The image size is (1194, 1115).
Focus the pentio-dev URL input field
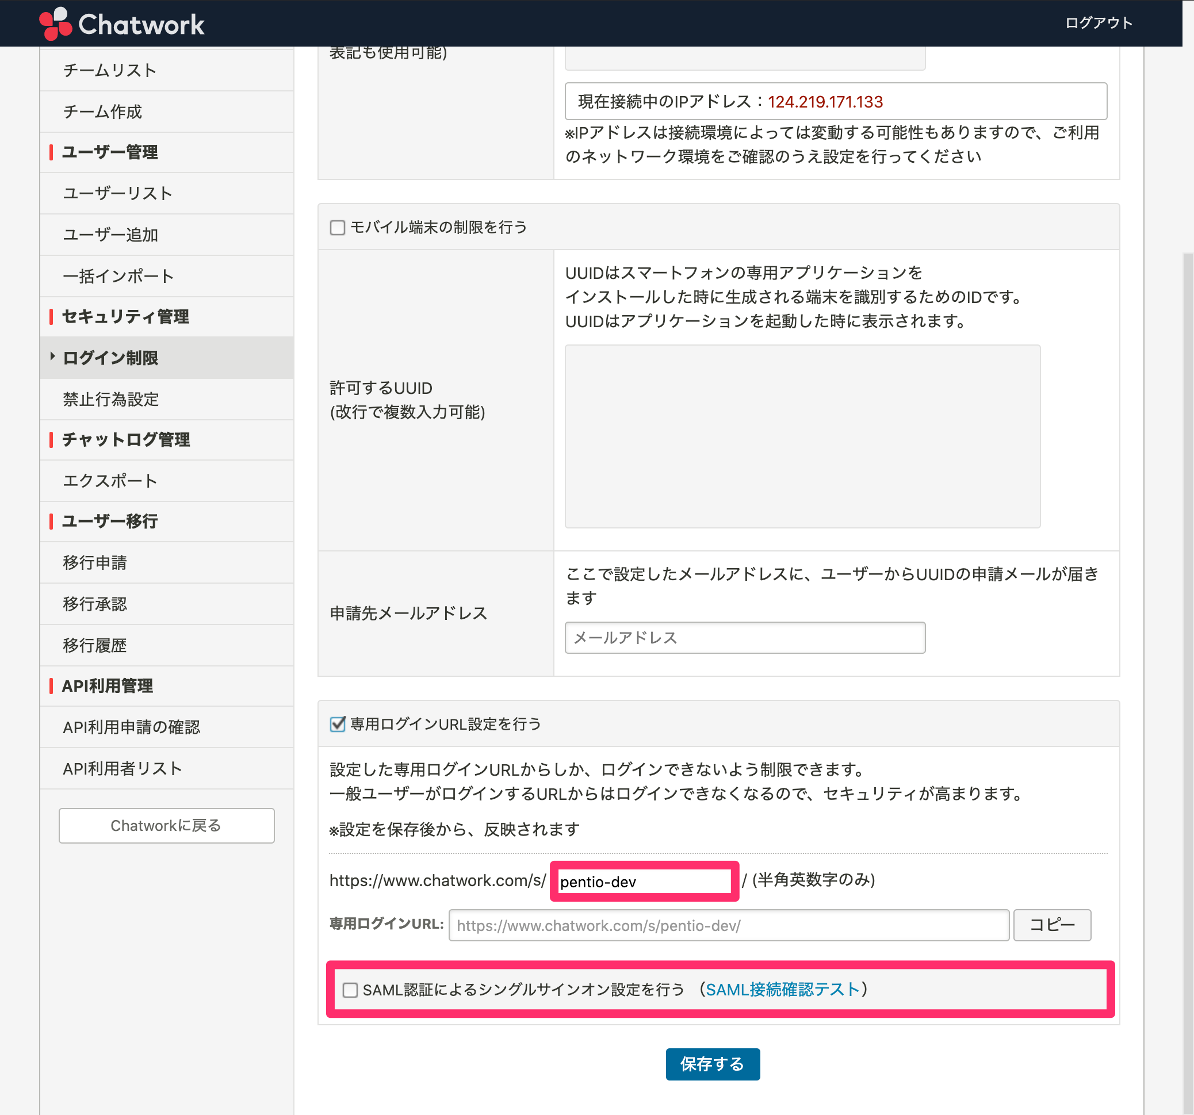pos(644,882)
